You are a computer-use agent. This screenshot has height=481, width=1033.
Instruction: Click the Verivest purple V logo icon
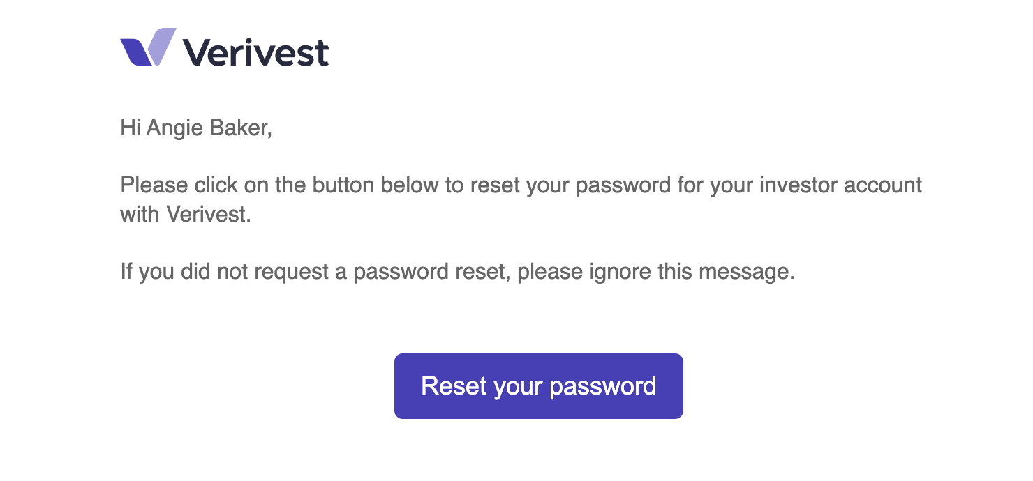[x=148, y=47]
